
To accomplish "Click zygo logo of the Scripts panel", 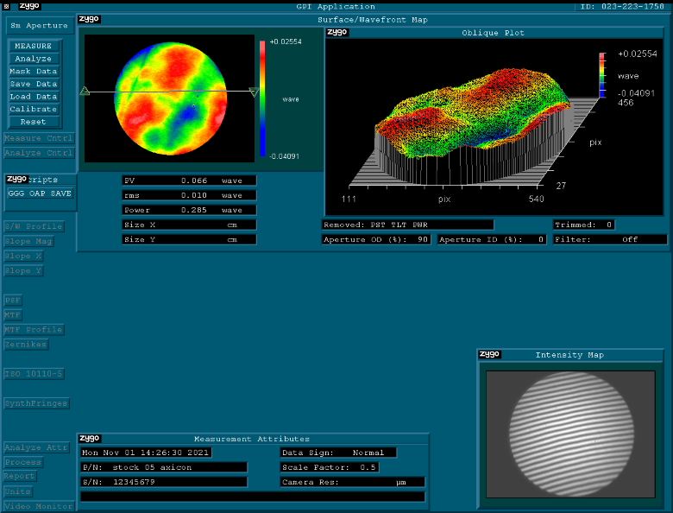I will tap(16, 179).
